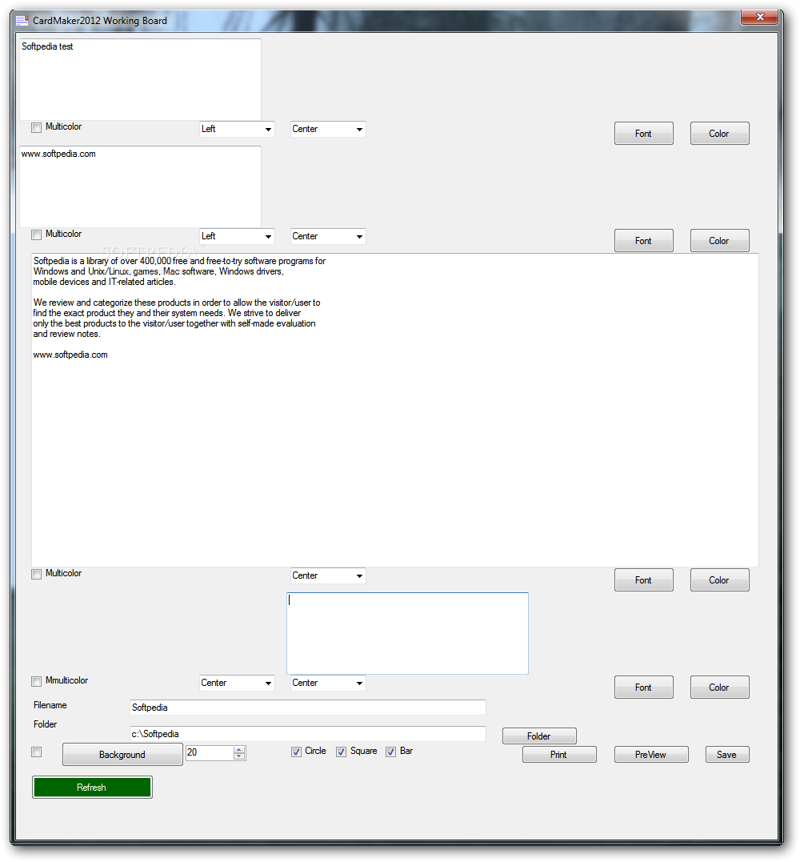This screenshot has height=862, width=800.
Task: Click the Filename label
Action: (50, 705)
